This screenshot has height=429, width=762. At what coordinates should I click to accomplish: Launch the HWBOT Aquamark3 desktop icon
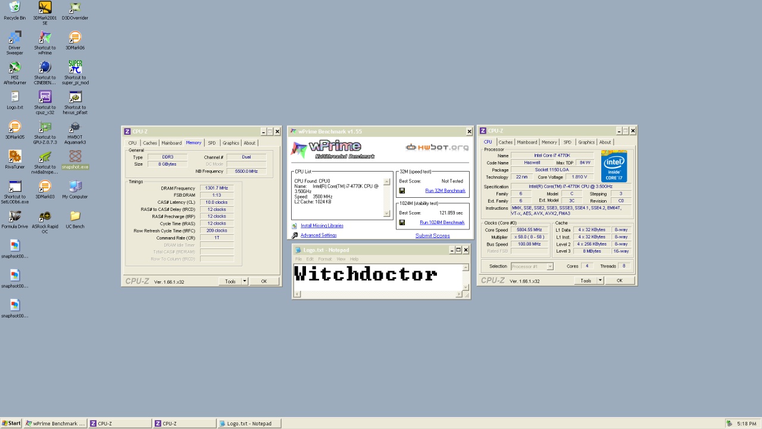75,128
